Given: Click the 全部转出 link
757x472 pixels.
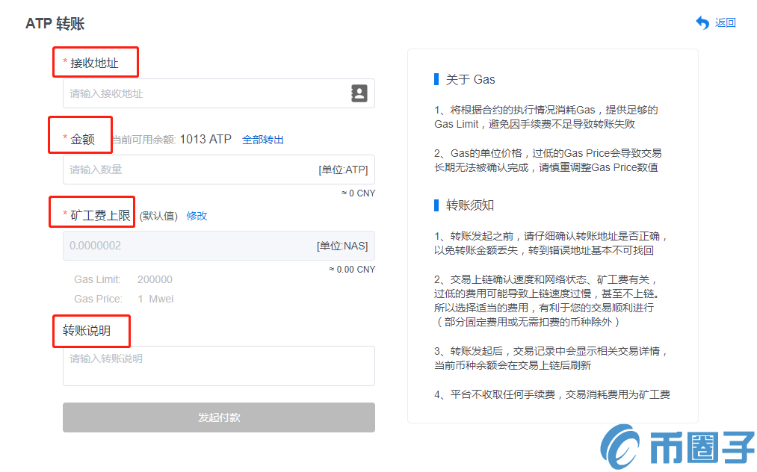Looking at the screenshot, I should [x=263, y=140].
